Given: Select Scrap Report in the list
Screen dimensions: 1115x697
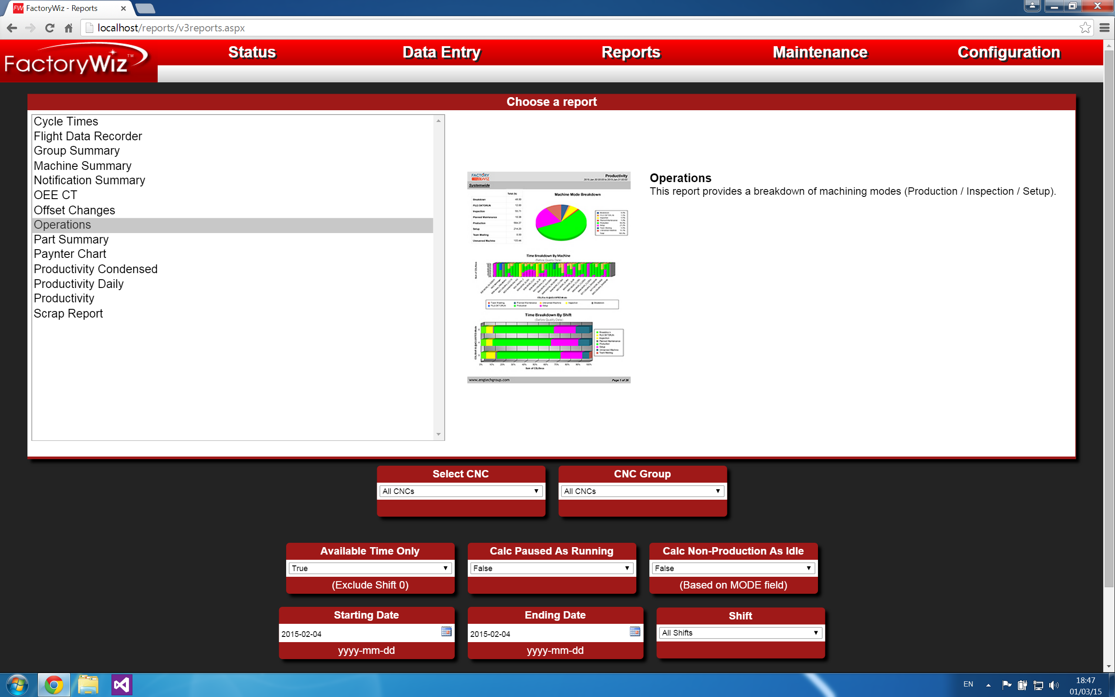Looking at the screenshot, I should [x=233, y=314].
